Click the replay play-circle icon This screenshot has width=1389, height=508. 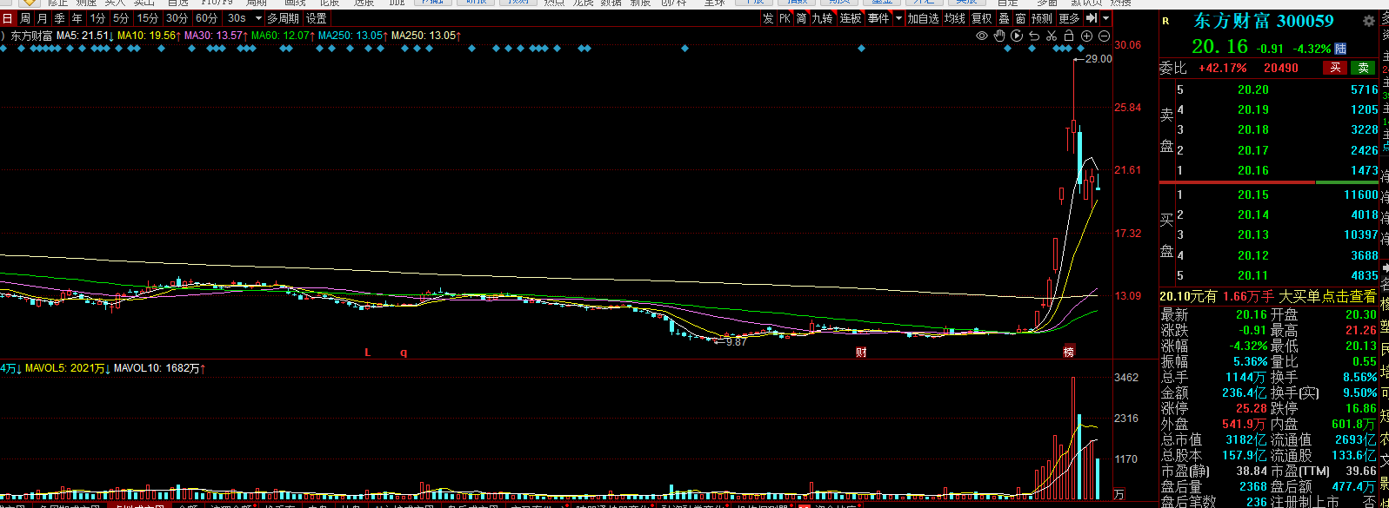1017,36
